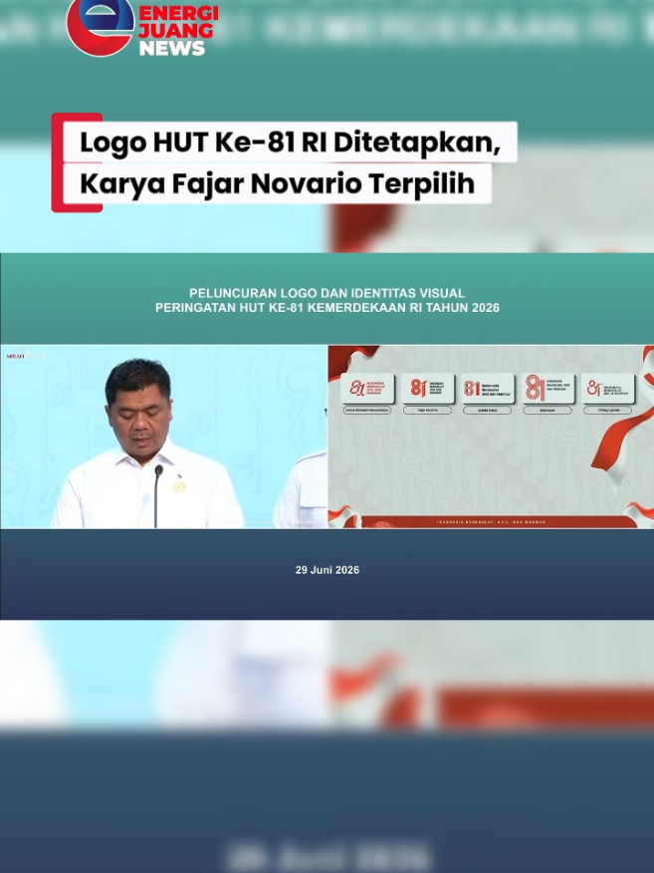Click the 'Indonesia Berdaulat, Adil, dan Makmur' red banner
Screen dimensions: 654x873
click(x=491, y=521)
